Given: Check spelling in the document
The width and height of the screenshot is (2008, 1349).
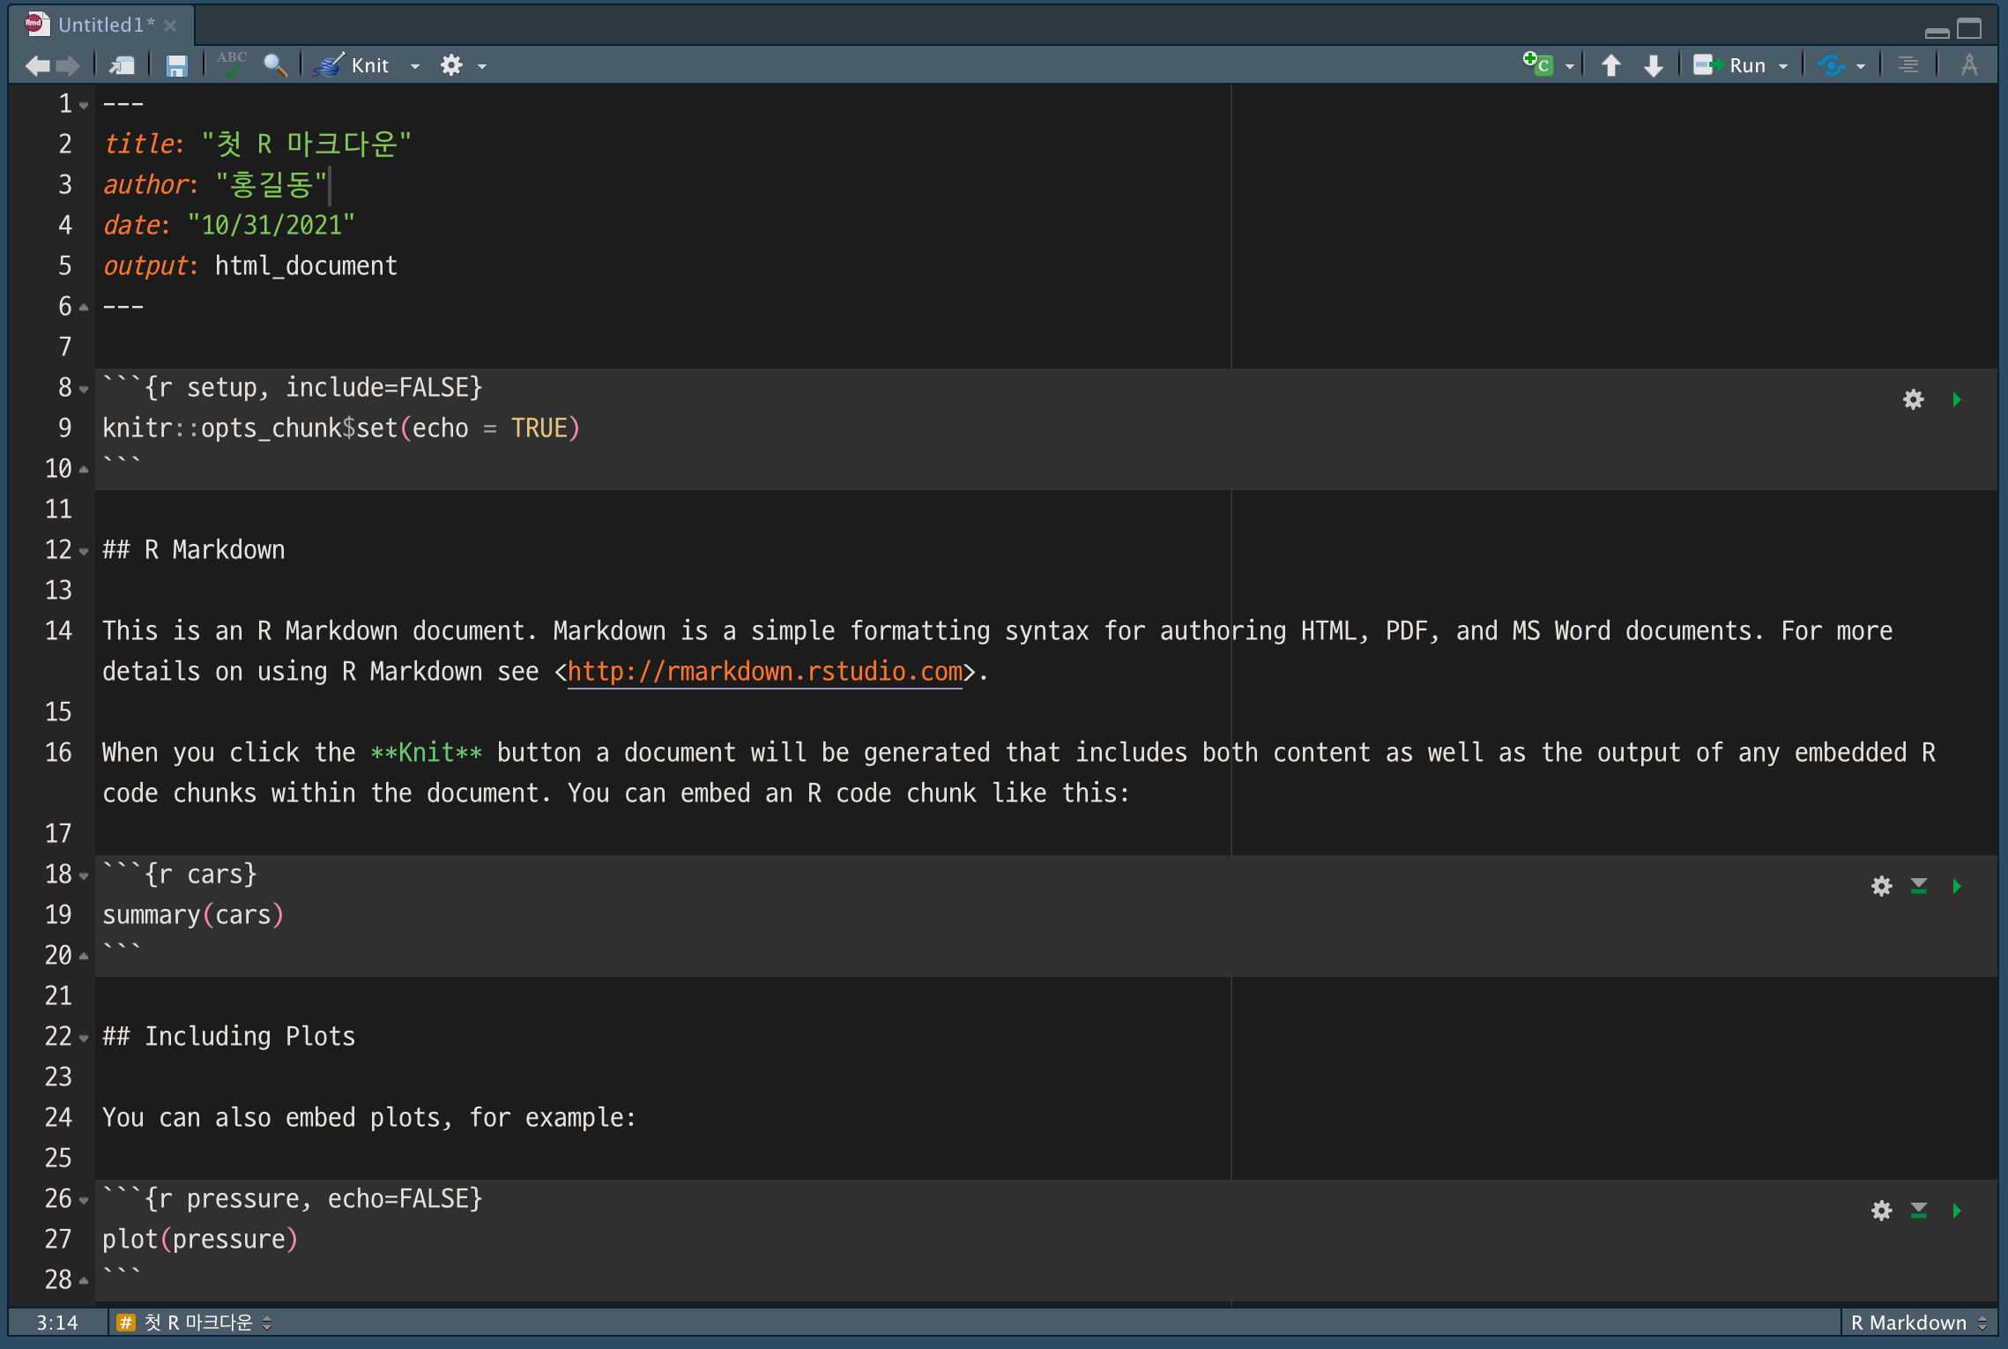Looking at the screenshot, I should coord(231,63).
